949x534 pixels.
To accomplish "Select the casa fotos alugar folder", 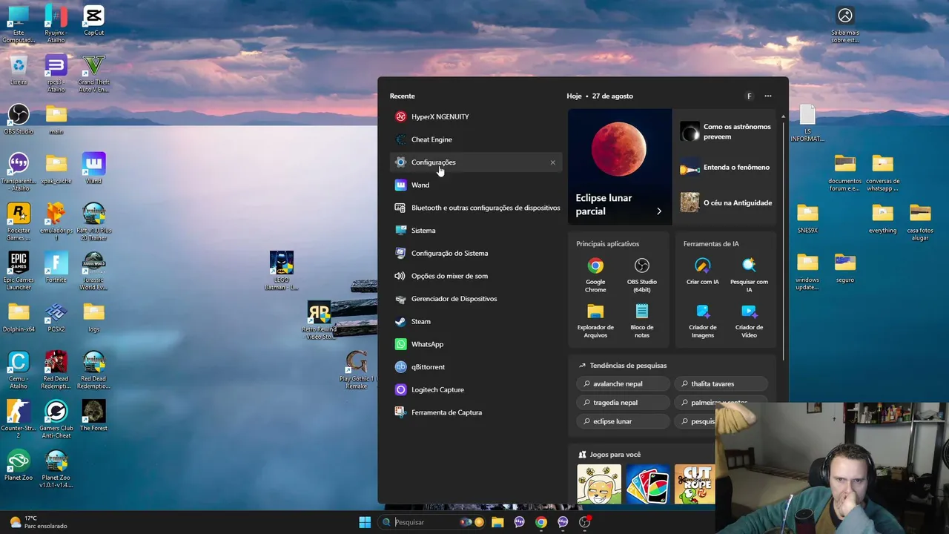I will point(920,222).
